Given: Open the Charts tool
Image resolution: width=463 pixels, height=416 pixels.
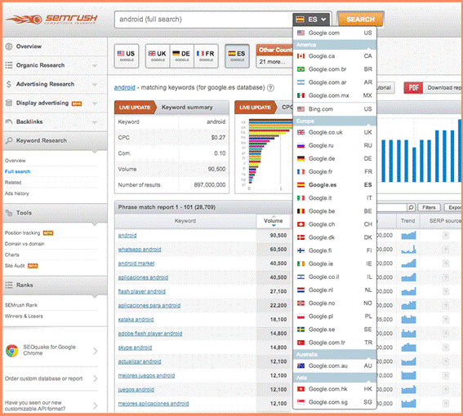Looking at the screenshot, I should click(x=12, y=254).
